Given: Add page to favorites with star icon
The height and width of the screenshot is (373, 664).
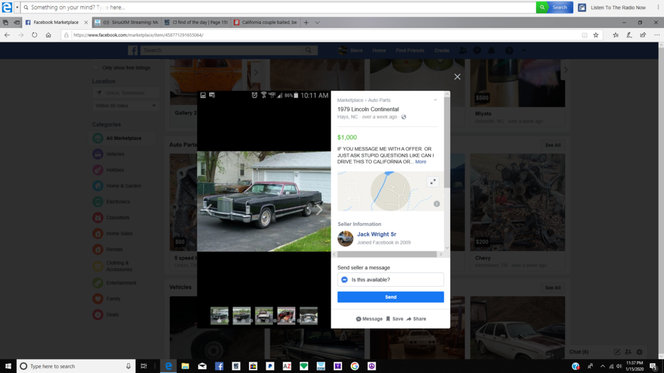Looking at the screenshot, I should 596,35.
